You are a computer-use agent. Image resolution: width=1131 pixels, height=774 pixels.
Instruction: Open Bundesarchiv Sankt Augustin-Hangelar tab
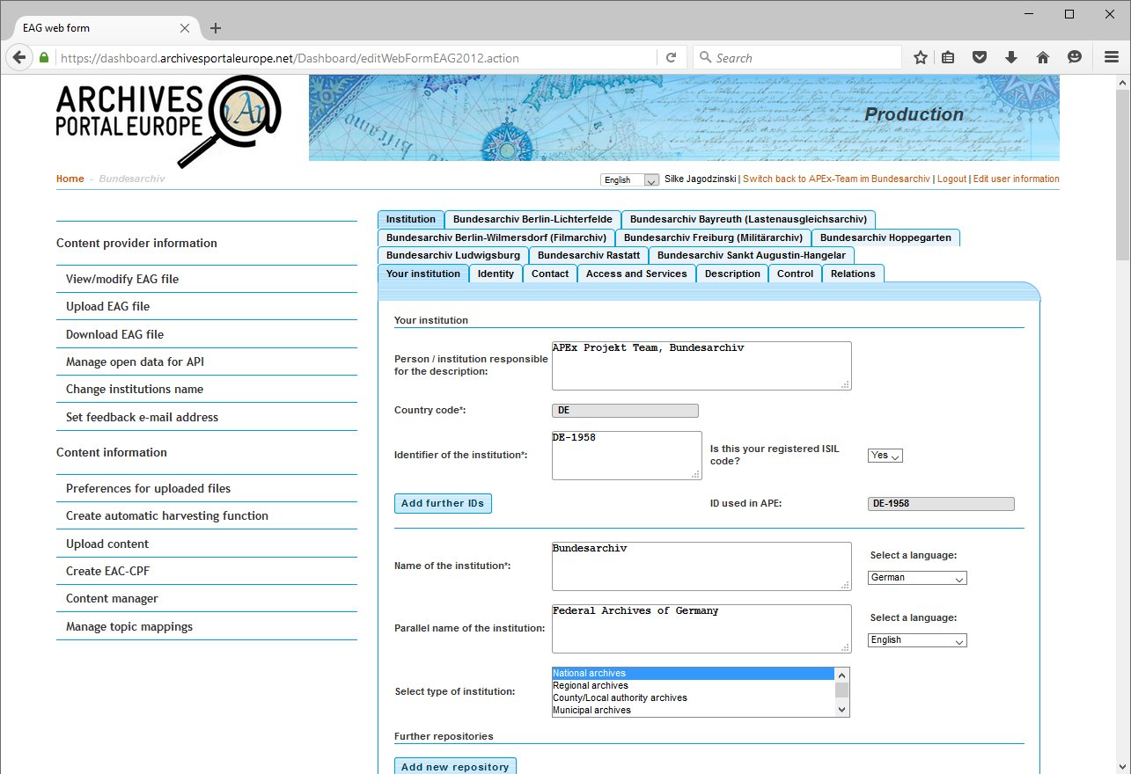[x=752, y=256]
